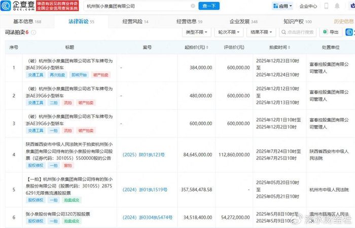Switch to 经营风险 tab
The width and height of the screenshot is (355, 228).
tap(135, 21)
